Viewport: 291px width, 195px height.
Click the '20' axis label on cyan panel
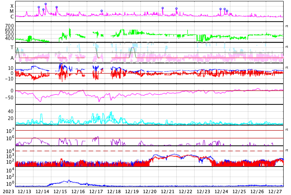(11, 118)
